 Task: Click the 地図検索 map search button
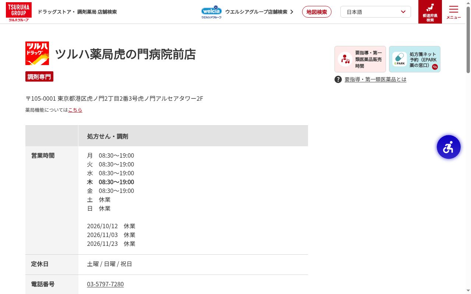point(317,12)
